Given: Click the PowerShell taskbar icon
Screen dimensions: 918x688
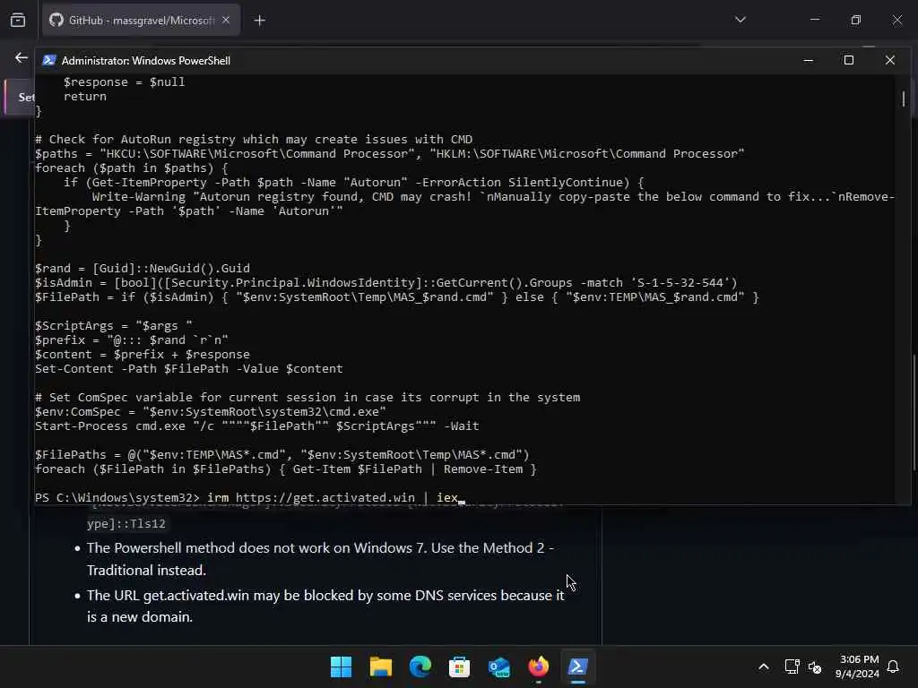Looking at the screenshot, I should click(577, 666).
